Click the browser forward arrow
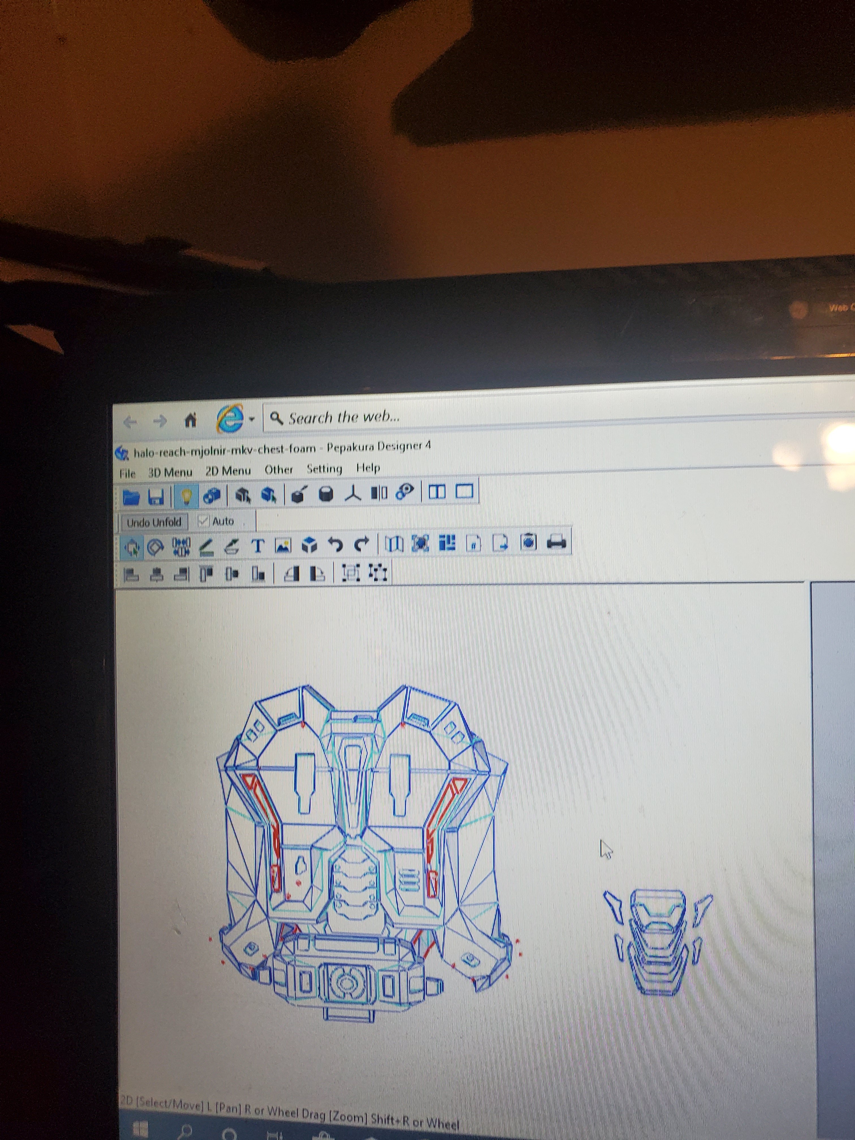 click(160, 422)
